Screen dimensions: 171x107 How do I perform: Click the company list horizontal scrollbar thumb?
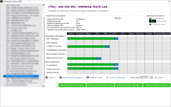point(17,85)
